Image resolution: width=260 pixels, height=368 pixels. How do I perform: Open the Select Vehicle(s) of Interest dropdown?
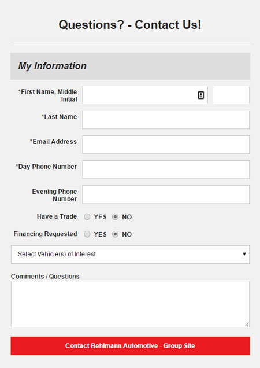point(130,255)
